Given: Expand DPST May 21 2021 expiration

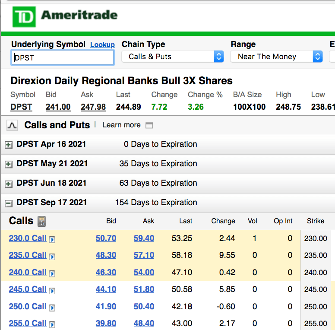Looking at the screenshot, I should 8,164.
